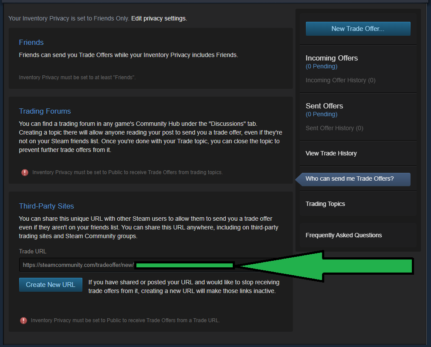Click the Friends heading

31,43
